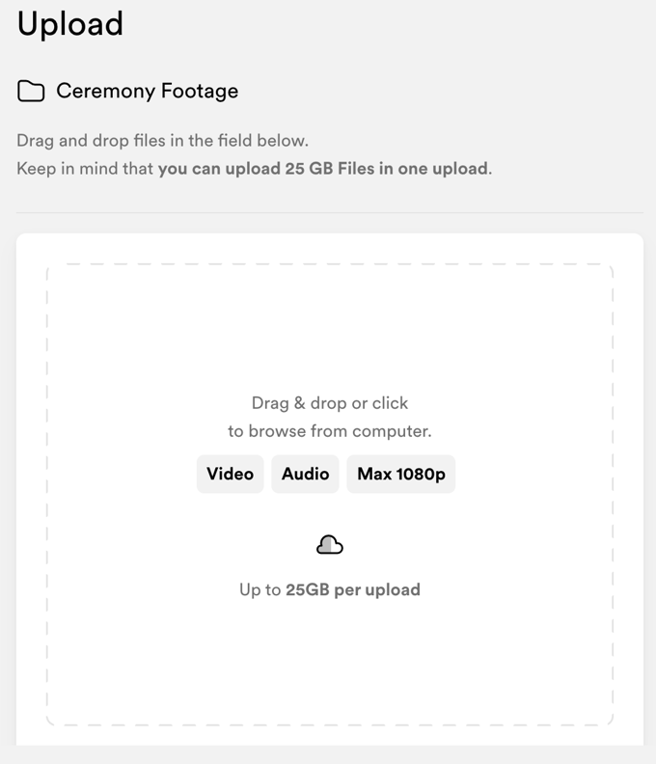Select the Audio format tag
Viewport: 656px width, 764px height.
(305, 474)
